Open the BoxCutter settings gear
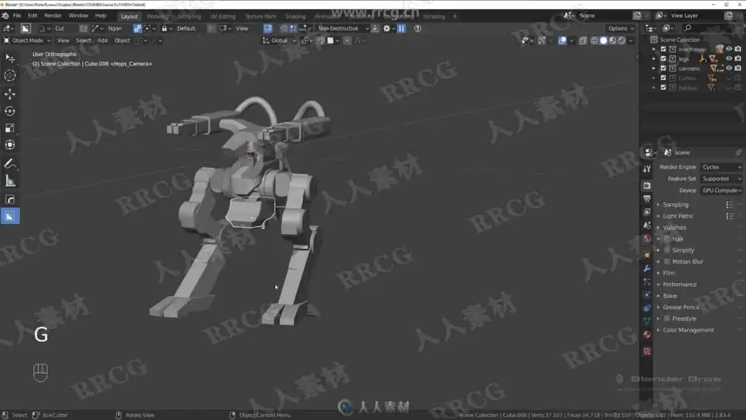 (388, 28)
